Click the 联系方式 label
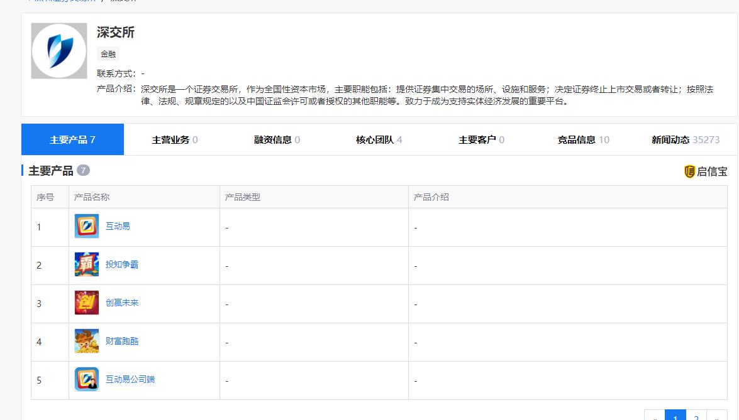Screen dimensions: 739x420 (116, 73)
